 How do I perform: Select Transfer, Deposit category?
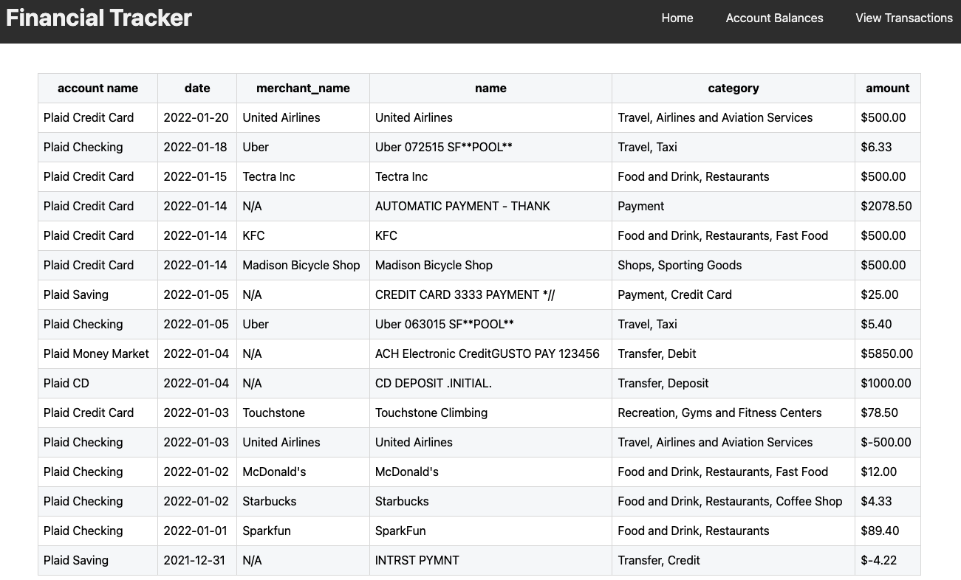point(733,383)
